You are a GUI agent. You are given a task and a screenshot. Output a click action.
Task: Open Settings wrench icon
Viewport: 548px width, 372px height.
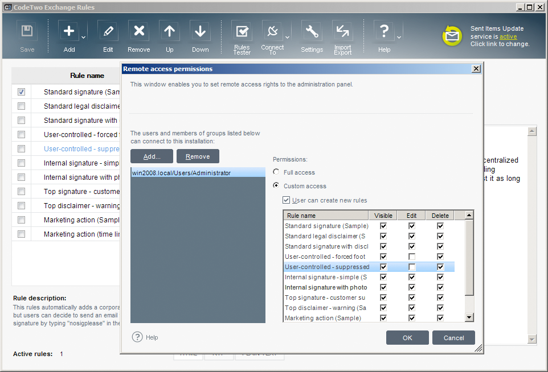312,31
